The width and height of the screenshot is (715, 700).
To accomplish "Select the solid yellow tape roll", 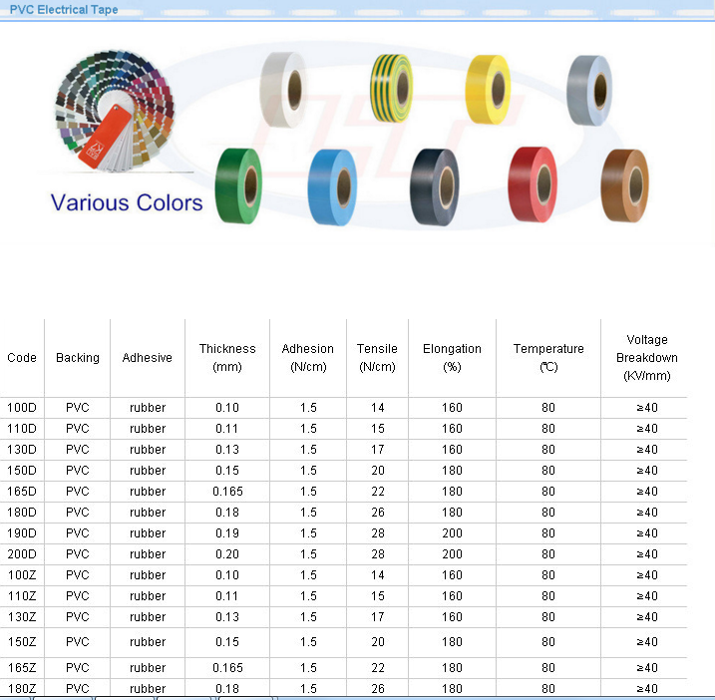I will coord(488,90).
